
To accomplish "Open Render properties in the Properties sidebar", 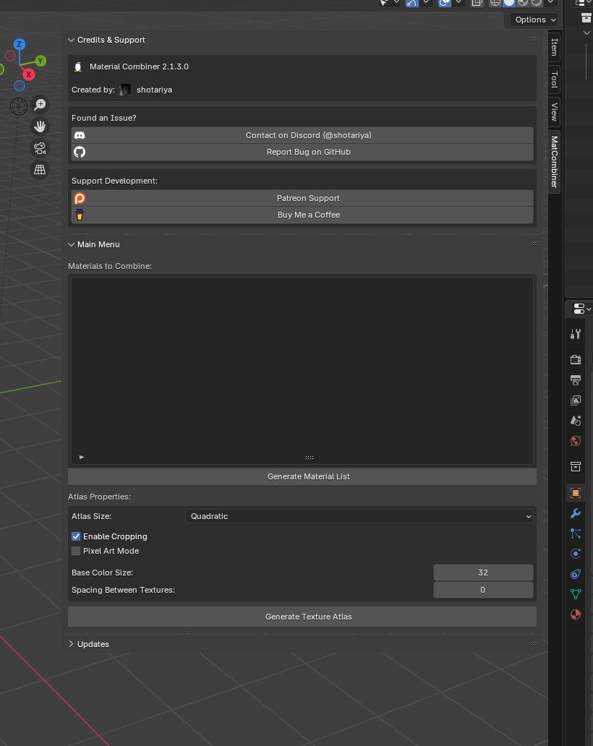I will [x=575, y=359].
